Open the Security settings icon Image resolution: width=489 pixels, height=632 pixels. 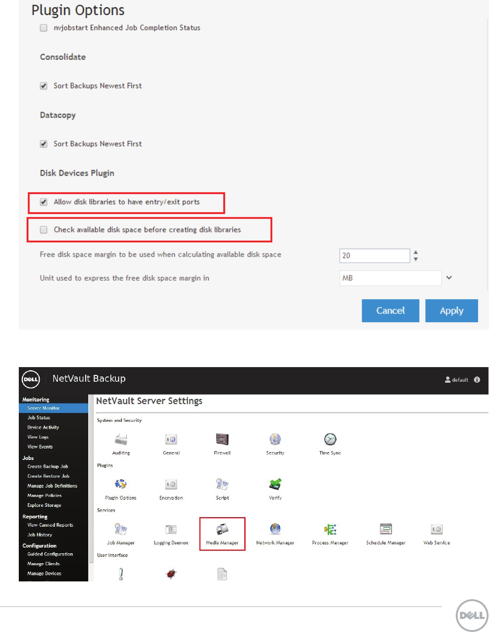click(275, 440)
